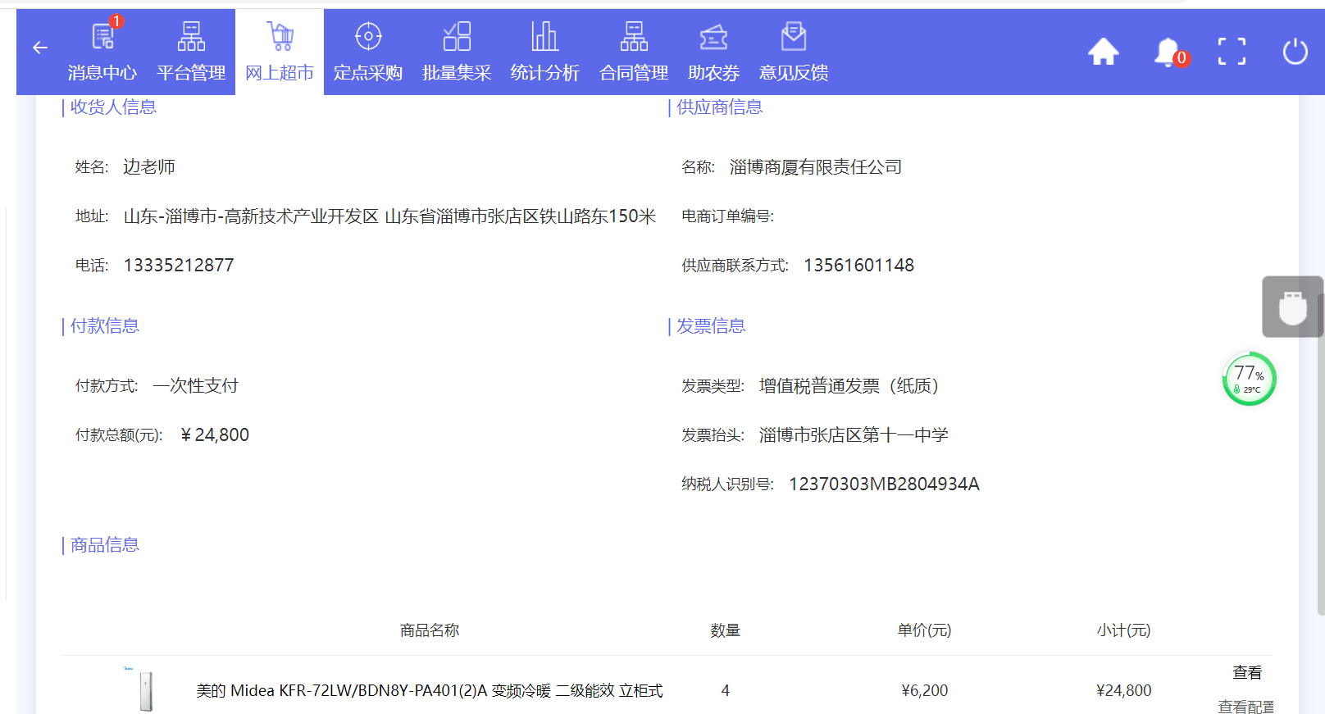Open the notification bell
Viewport: 1325px width, 714px height.
tap(1168, 52)
